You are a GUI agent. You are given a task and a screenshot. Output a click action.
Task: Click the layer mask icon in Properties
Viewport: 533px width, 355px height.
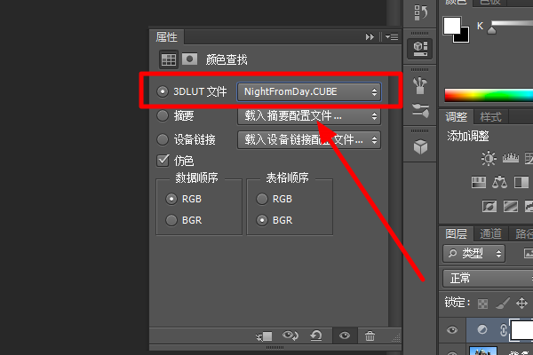click(190, 59)
